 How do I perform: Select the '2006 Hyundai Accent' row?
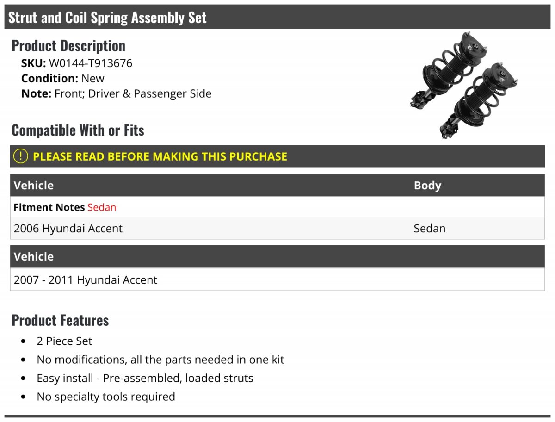68,229
